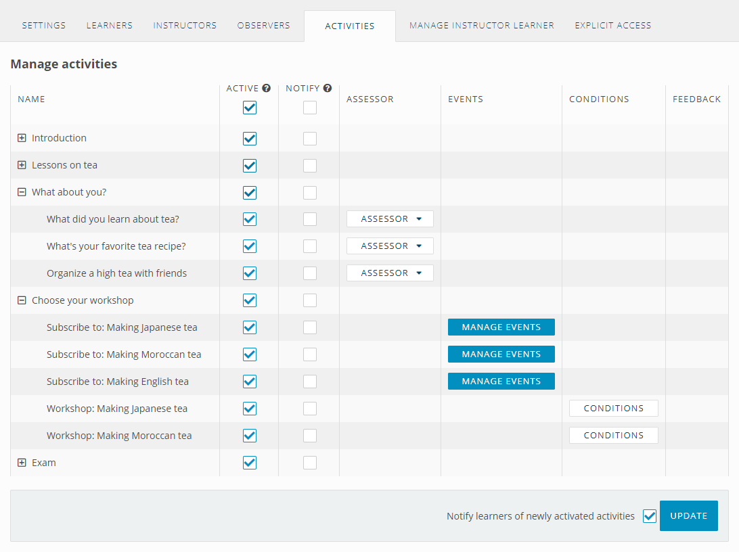Open the Explicit Access tab
Image resolution: width=739 pixels, height=552 pixels.
click(612, 26)
